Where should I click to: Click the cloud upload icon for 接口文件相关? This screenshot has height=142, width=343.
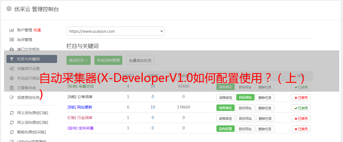(12, 49)
